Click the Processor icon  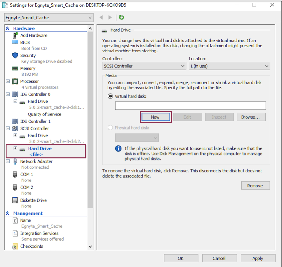point(15,82)
